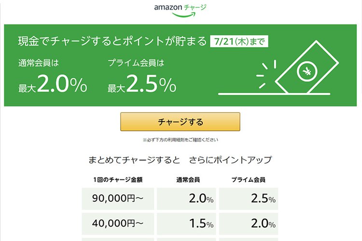
Task: Click the 利用細則をご確認ください note under the button
Action: coord(180,140)
